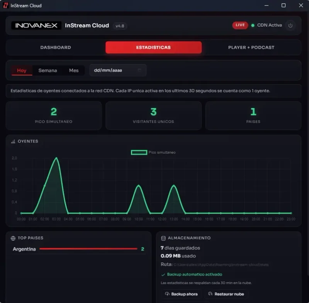The width and height of the screenshot is (309, 303).
Task: Open the calendar picker in date field
Action: (x=139, y=70)
